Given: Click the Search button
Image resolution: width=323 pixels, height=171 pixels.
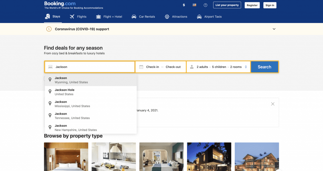Looking at the screenshot, I should pos(265,67).
